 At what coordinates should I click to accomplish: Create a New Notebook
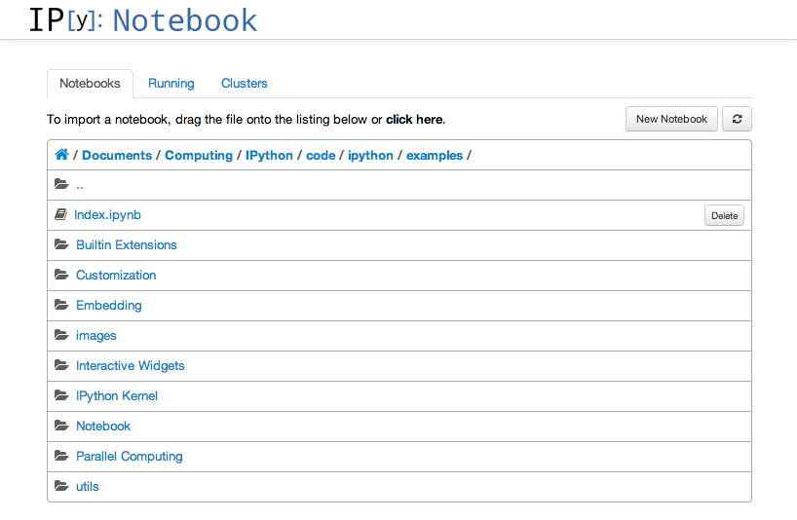671,119
